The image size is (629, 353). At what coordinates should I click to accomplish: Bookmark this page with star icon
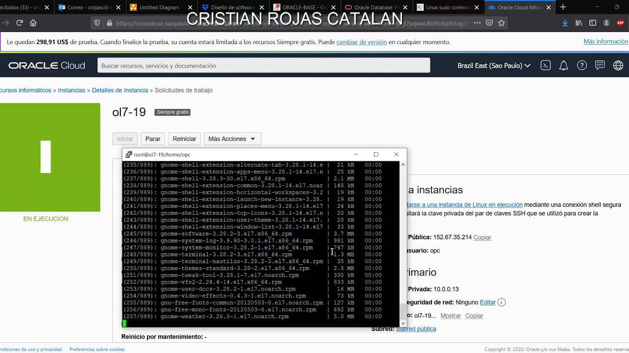coord(501,23)
